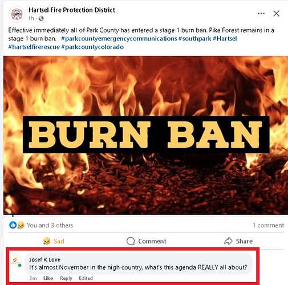This screenshot has height=285, width=288.
Task: Click the Comment button
Action: [x=146, y=241]
